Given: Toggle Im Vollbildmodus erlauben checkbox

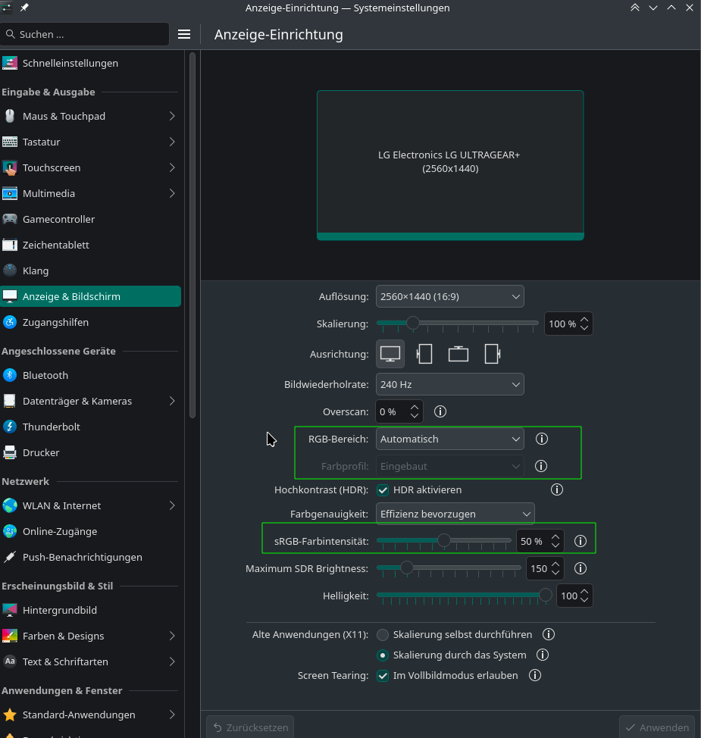Looking at the screenshot, I should point(383,675).
